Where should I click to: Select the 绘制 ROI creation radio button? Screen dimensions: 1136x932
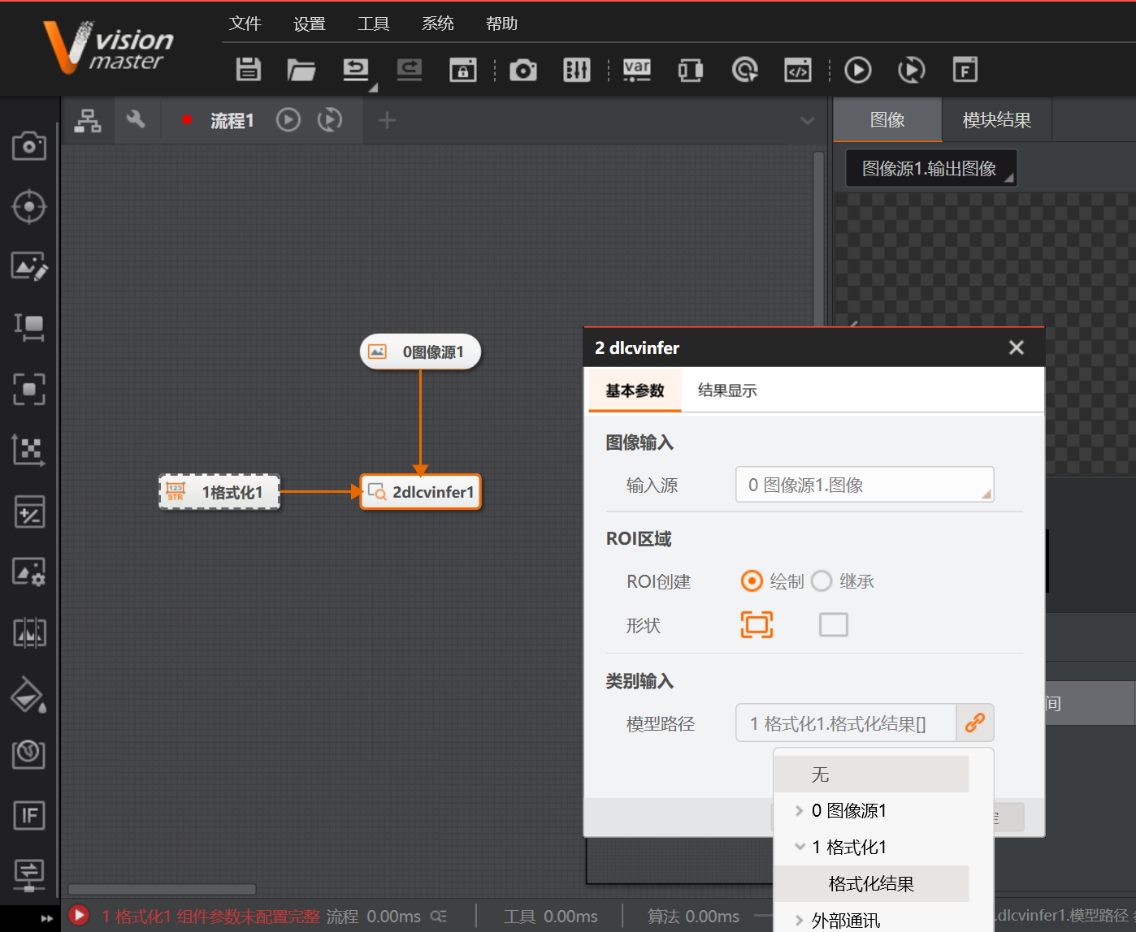pos(752,581)
